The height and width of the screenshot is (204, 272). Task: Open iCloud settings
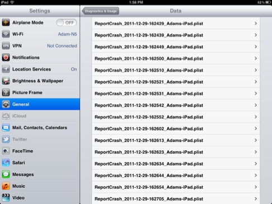click(x=40, y=116)
